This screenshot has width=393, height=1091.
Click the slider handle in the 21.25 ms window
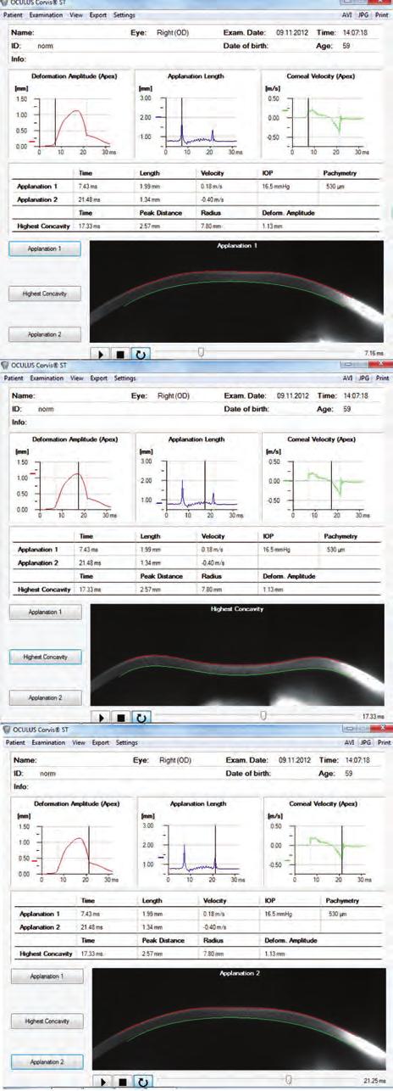pyautogui.click(x=289, y=1080)
